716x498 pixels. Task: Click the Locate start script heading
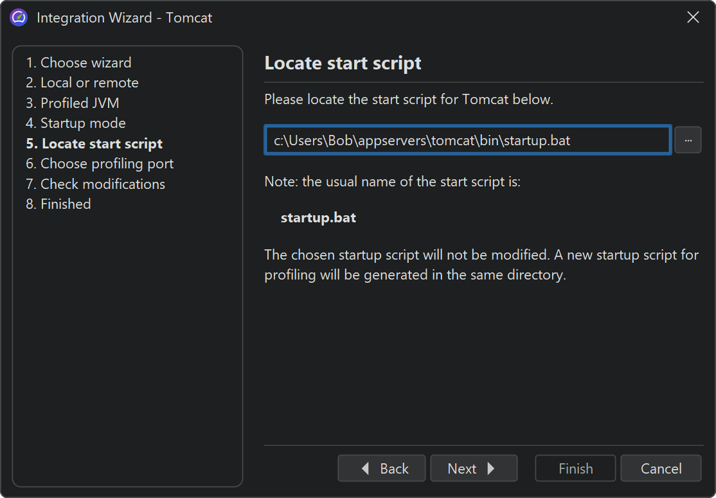tap(343, 63)
